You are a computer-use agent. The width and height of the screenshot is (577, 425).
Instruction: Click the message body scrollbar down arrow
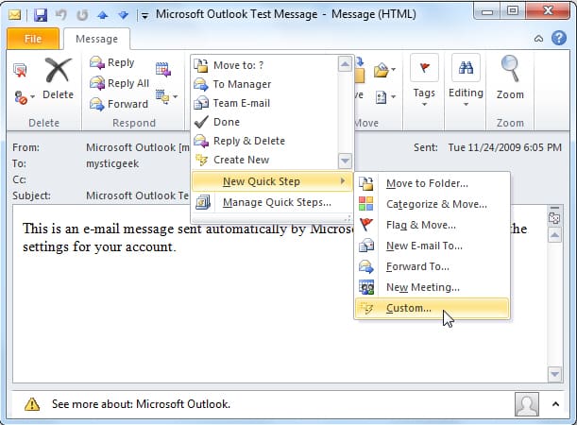(554, 374)
